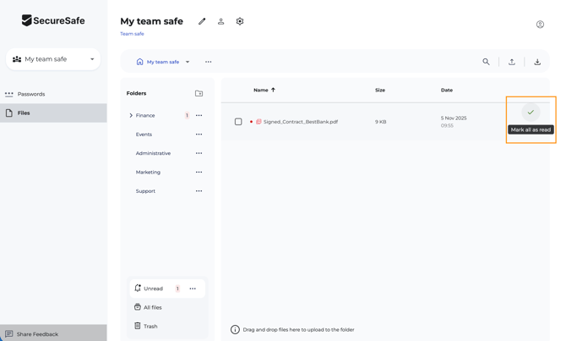Select the Signed_Contract_BestBank.pdf checkbox
Viewport: 566px width, 341px height.
(x=238, y=122)
